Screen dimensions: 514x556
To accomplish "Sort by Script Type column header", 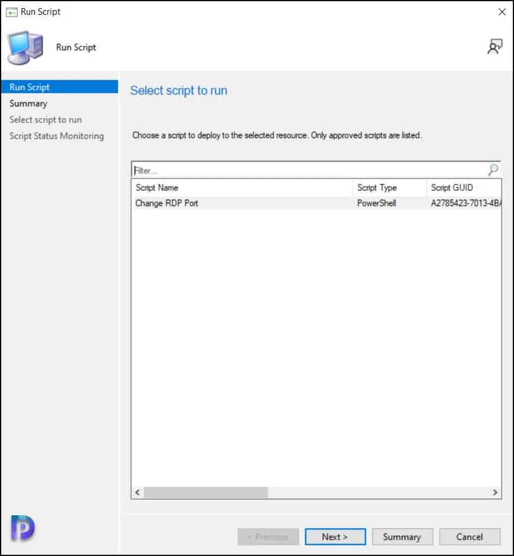I will (x=390, y=187).
